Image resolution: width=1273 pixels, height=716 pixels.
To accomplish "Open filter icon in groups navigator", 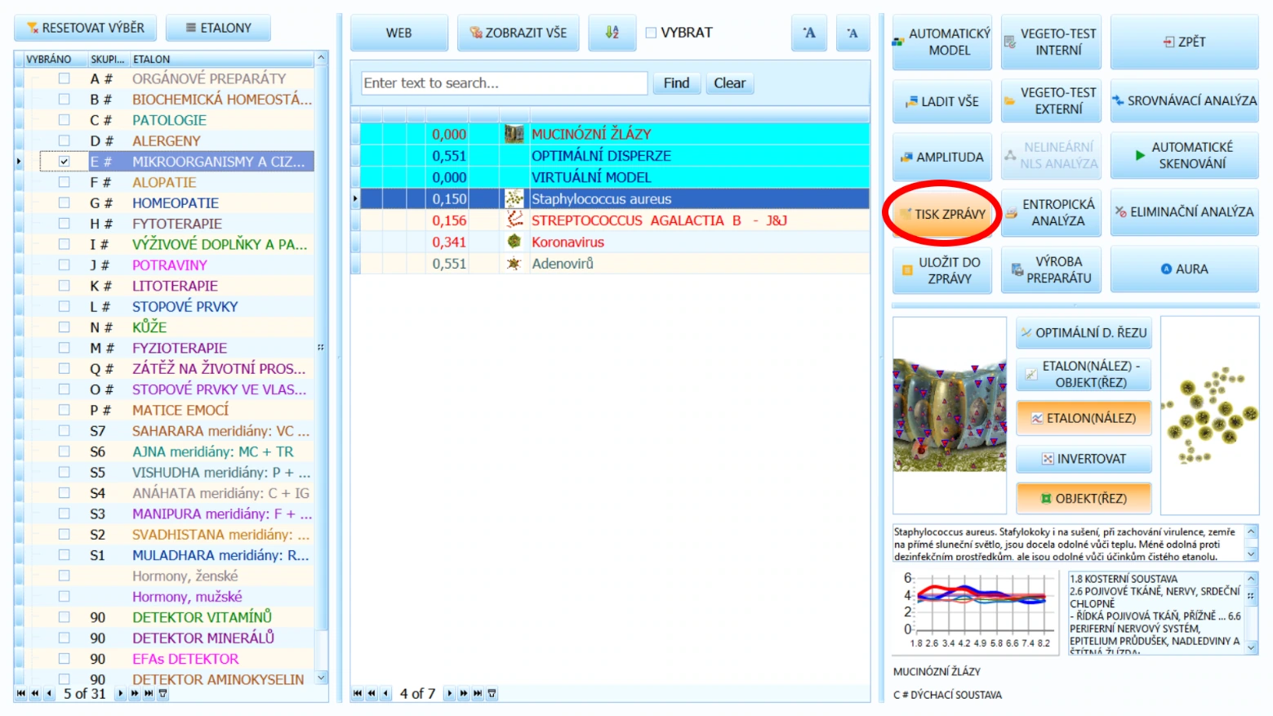I will (163, 694).
